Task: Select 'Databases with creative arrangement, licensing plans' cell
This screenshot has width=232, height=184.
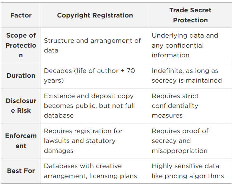Action: click(x=90, y=171)
